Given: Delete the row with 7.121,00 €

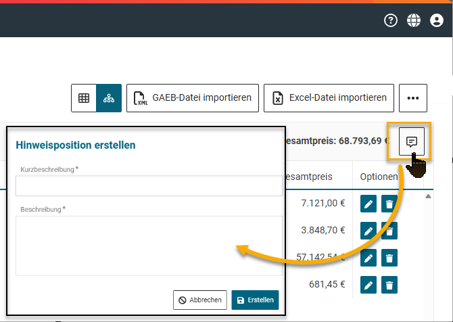Looking at the screenshot, I should pyautogui.click(x=389, y=204).
